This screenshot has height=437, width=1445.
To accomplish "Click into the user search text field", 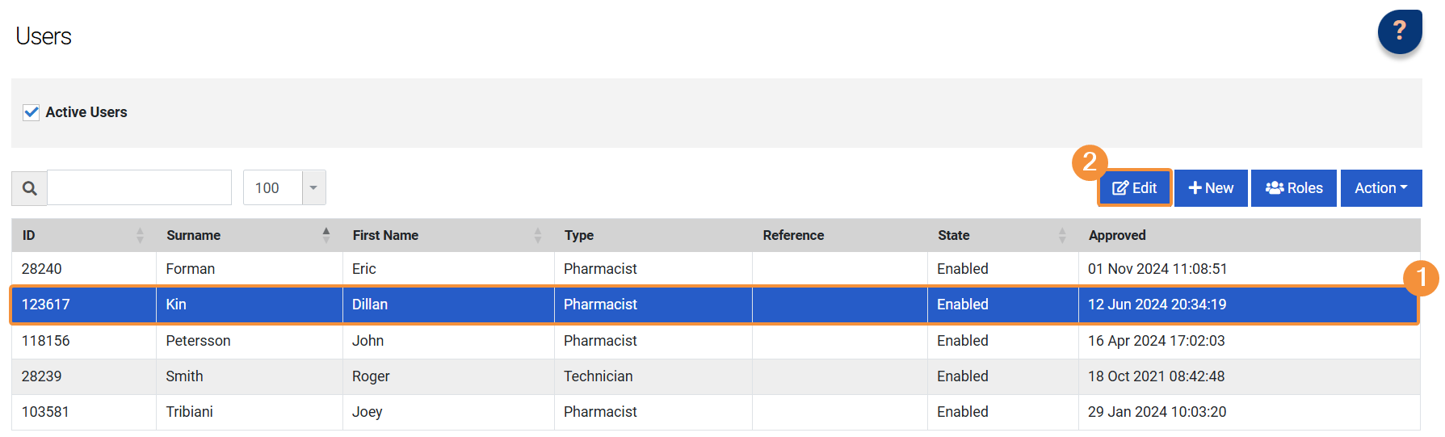I will click(x=140, y=188).
